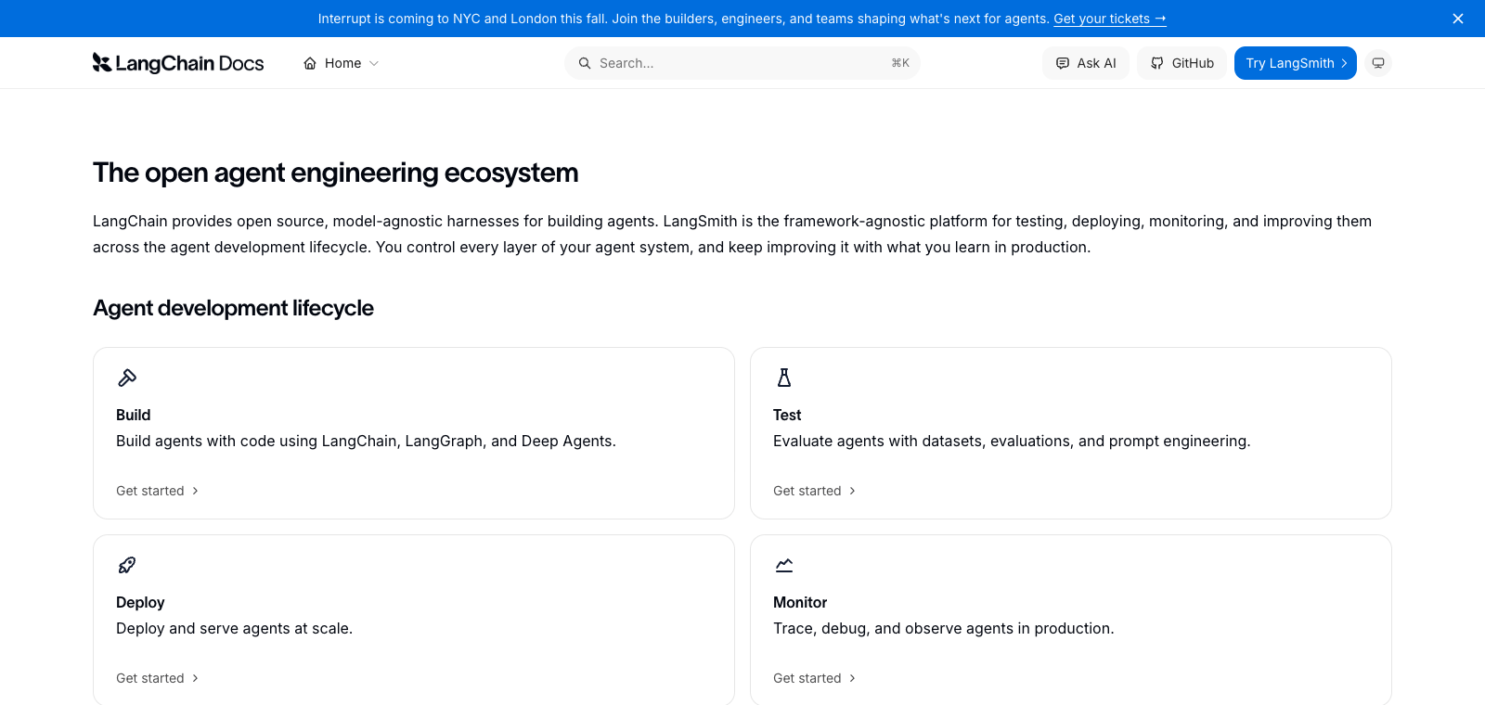The image size is (1485, 705).
Task: Click the Ask AI speech bubble icon
Action: click(1063, 63)
